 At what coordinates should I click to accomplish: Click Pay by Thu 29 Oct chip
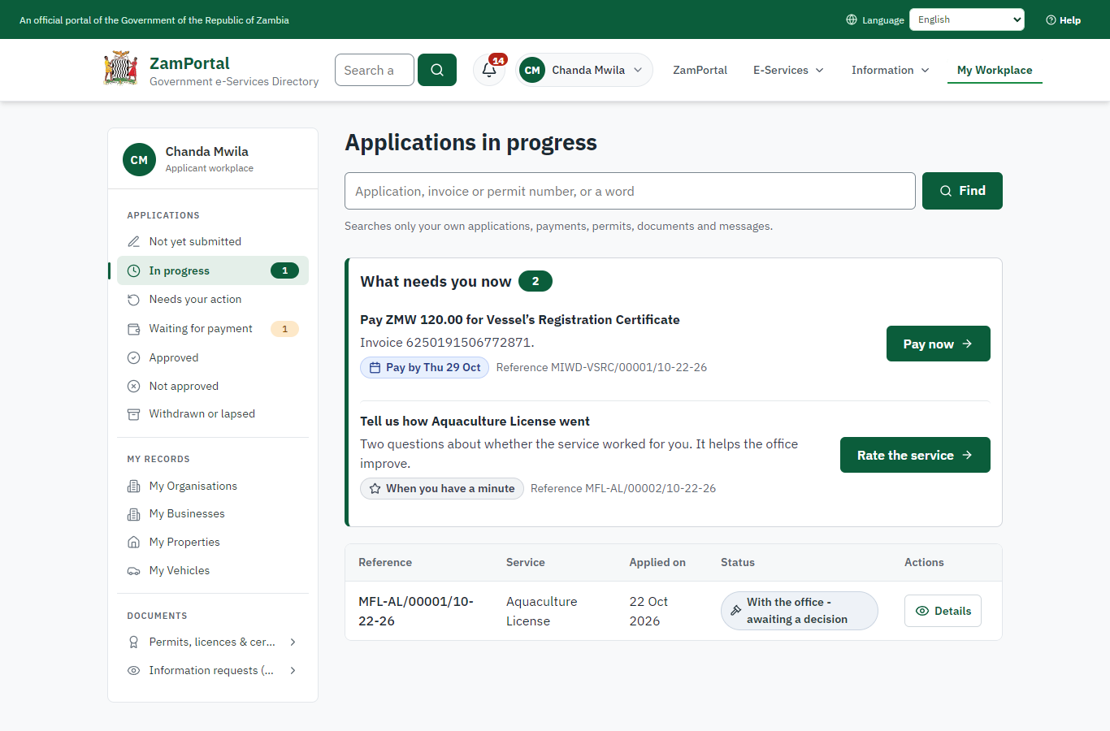tap(424, 367)
